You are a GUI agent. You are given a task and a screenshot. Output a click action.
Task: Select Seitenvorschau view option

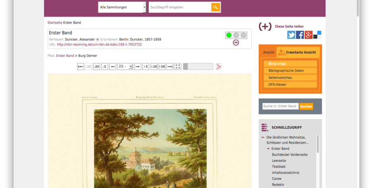point(290,78)
